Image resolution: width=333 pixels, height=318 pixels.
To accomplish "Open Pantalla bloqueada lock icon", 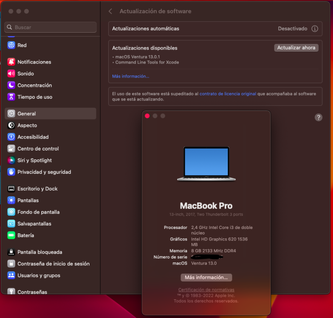I will 11,252.
